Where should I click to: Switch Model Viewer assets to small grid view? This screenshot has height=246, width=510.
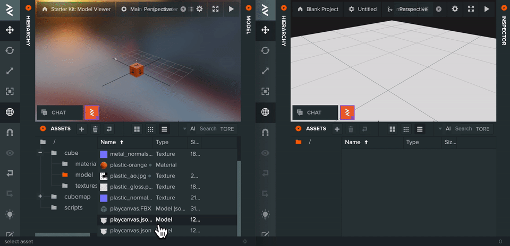150,129
